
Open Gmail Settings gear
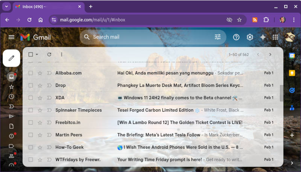click(250, 37)
